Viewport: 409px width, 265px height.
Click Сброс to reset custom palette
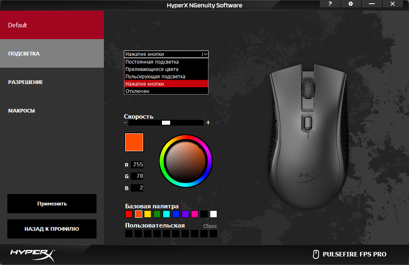point(210,226)
